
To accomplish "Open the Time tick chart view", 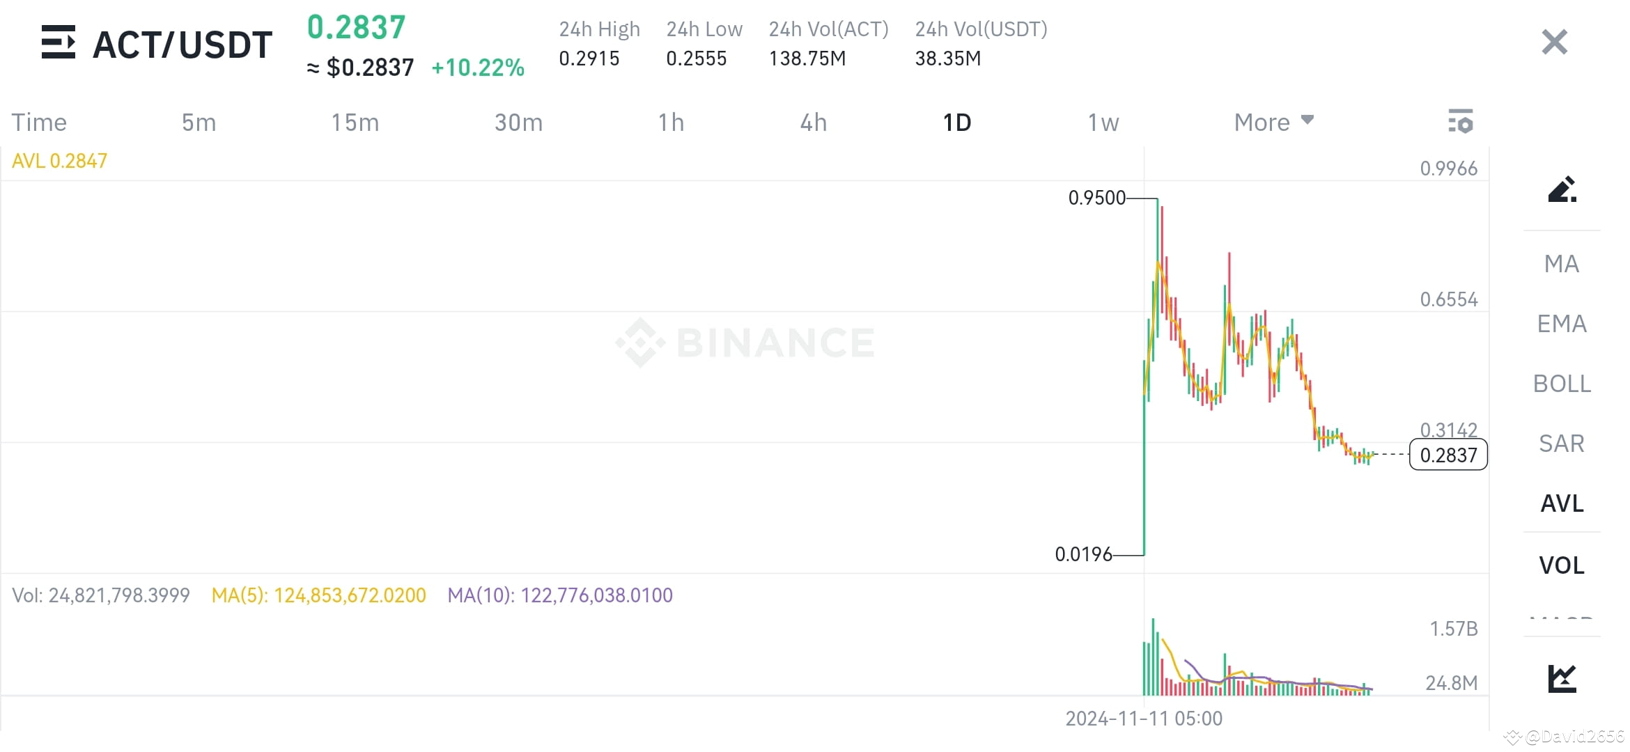I will coord(38,121).
